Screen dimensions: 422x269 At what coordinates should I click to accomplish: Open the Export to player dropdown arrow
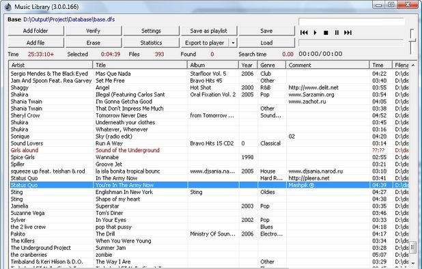pos(233,43)
